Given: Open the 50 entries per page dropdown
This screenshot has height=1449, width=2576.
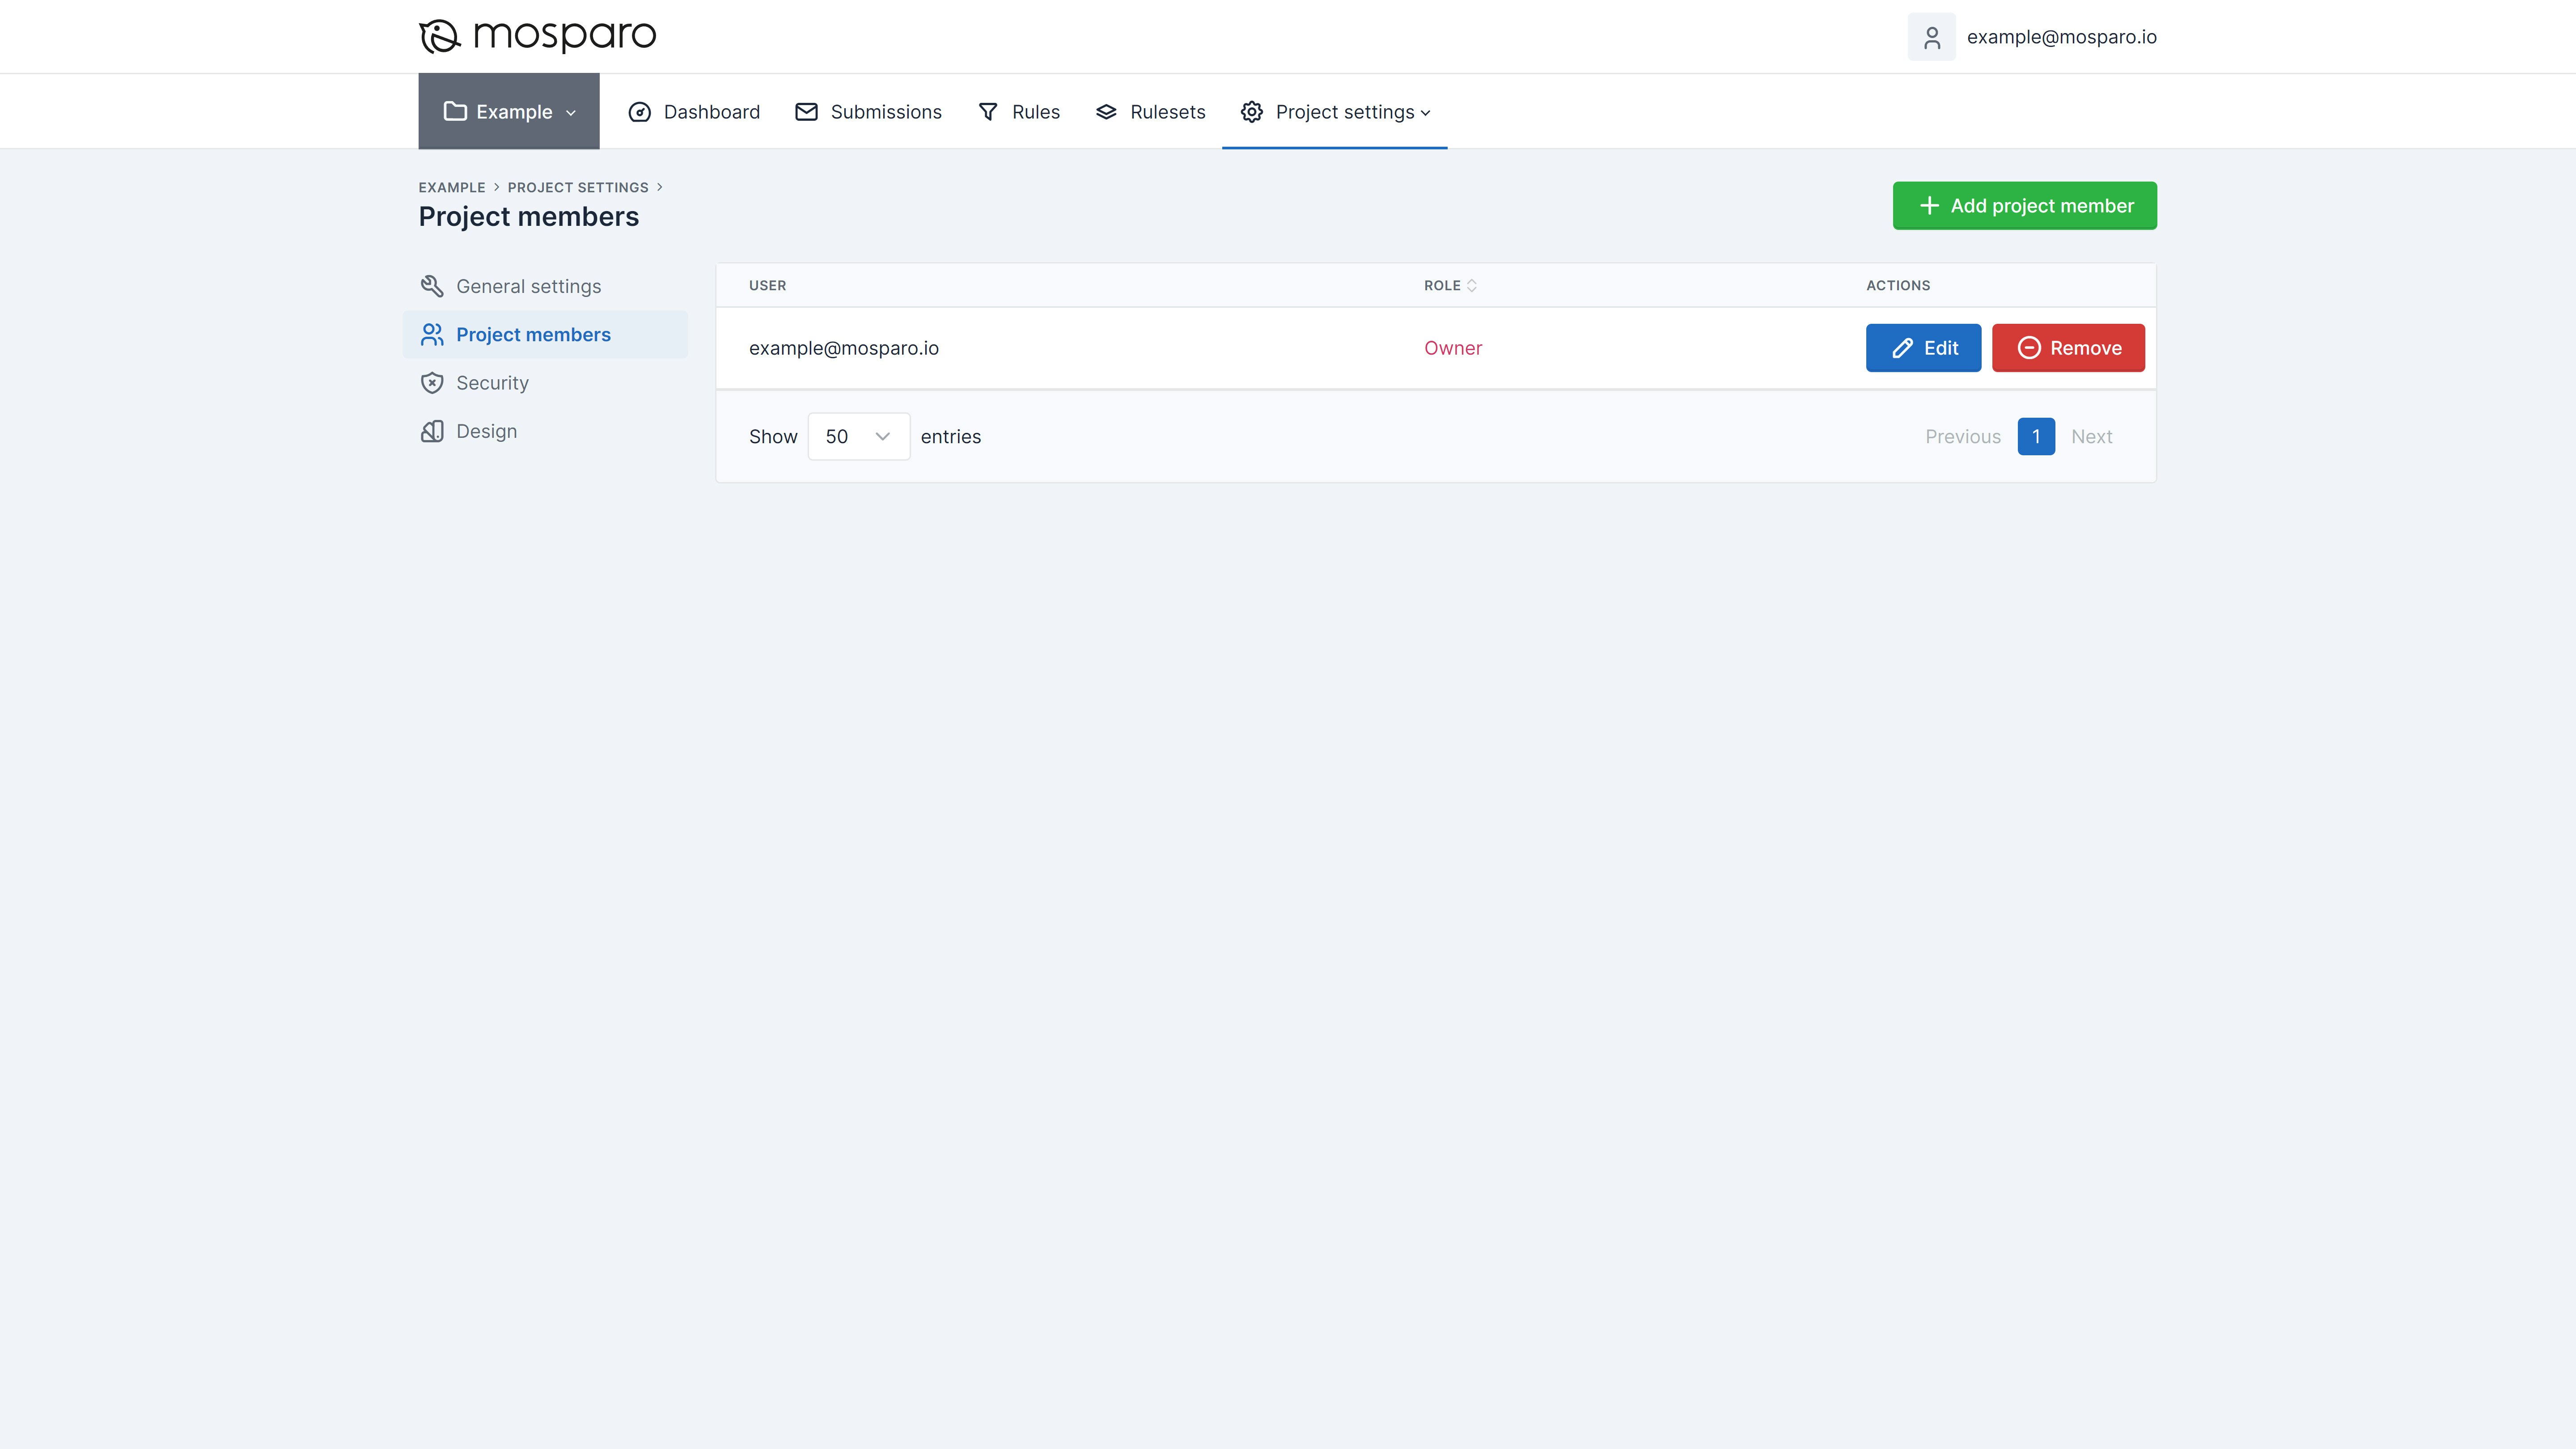Looking at the screenshot, I should click(x=859, y=436).
